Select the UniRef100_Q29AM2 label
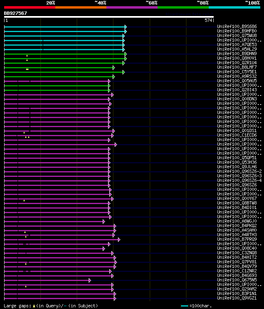 pyautogui.click(x=237, y=289)
